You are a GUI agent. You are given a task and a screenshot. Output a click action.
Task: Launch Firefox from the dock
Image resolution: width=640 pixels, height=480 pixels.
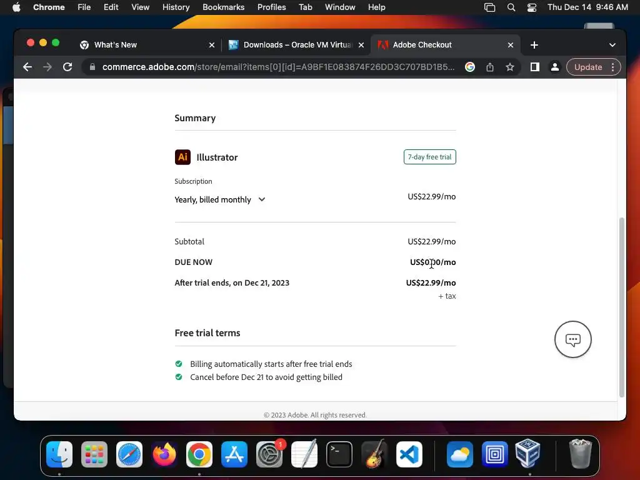pos(164,454)
